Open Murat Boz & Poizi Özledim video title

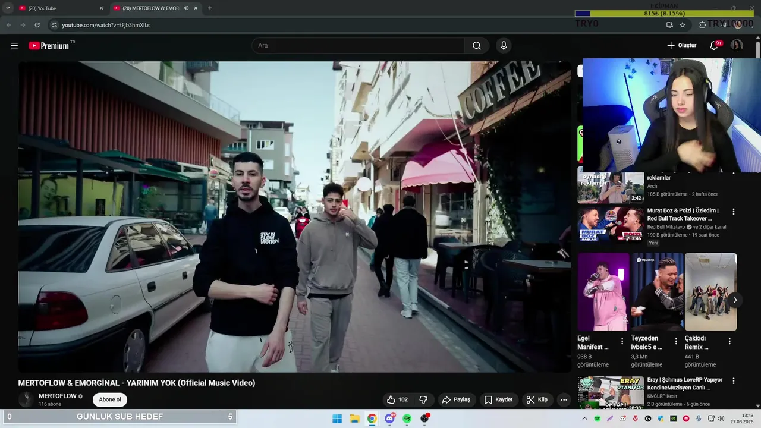(x=684, y=215)
